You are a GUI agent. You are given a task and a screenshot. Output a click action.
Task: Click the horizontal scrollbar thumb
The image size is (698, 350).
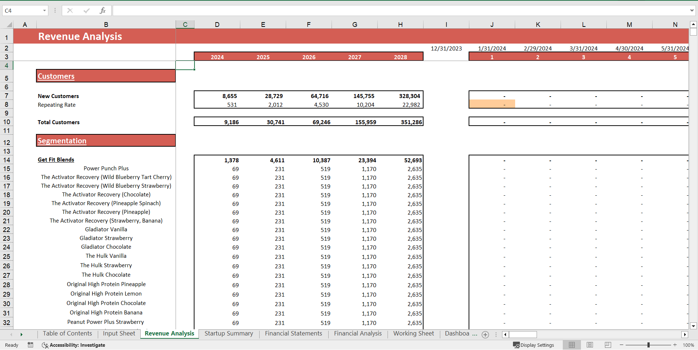[523, 335]
